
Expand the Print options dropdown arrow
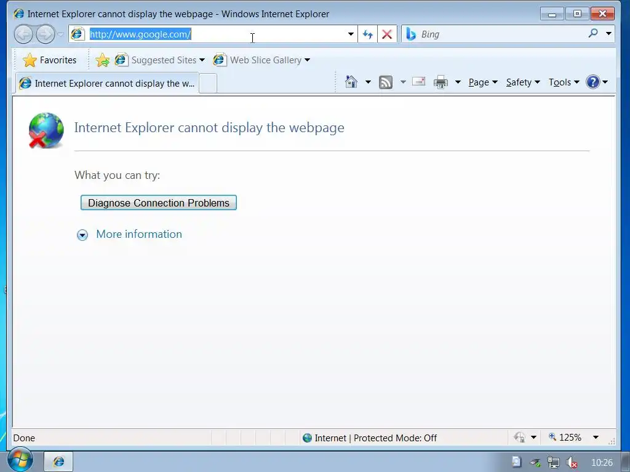pos(458,82)
